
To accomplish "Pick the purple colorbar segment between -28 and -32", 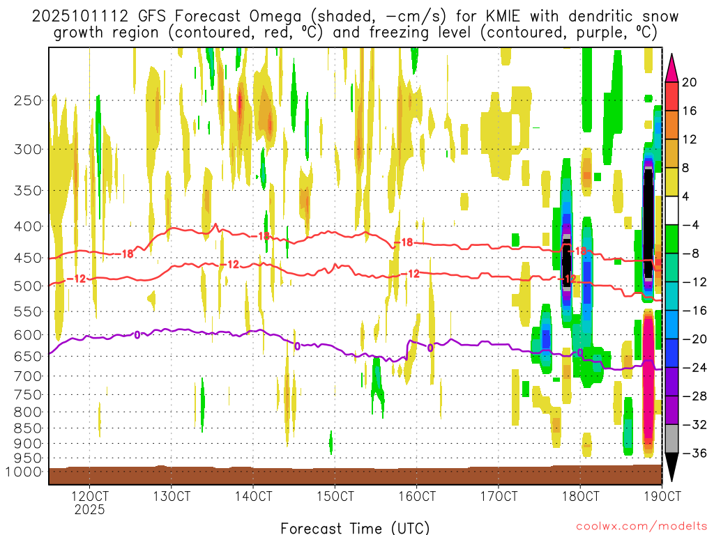I will point(673,410).
